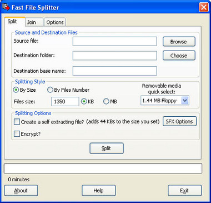Click the Splitting Style group label
Image resolution: width=211 pixels, height=203 pixels.
(x=30, y=82)
